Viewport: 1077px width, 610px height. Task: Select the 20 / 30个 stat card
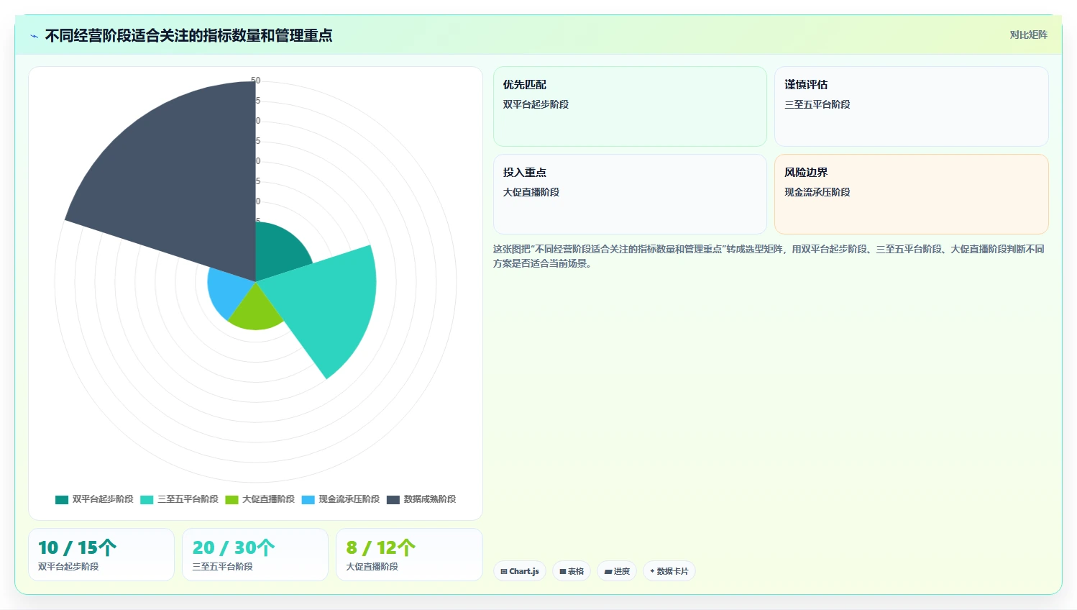point(255,555)
